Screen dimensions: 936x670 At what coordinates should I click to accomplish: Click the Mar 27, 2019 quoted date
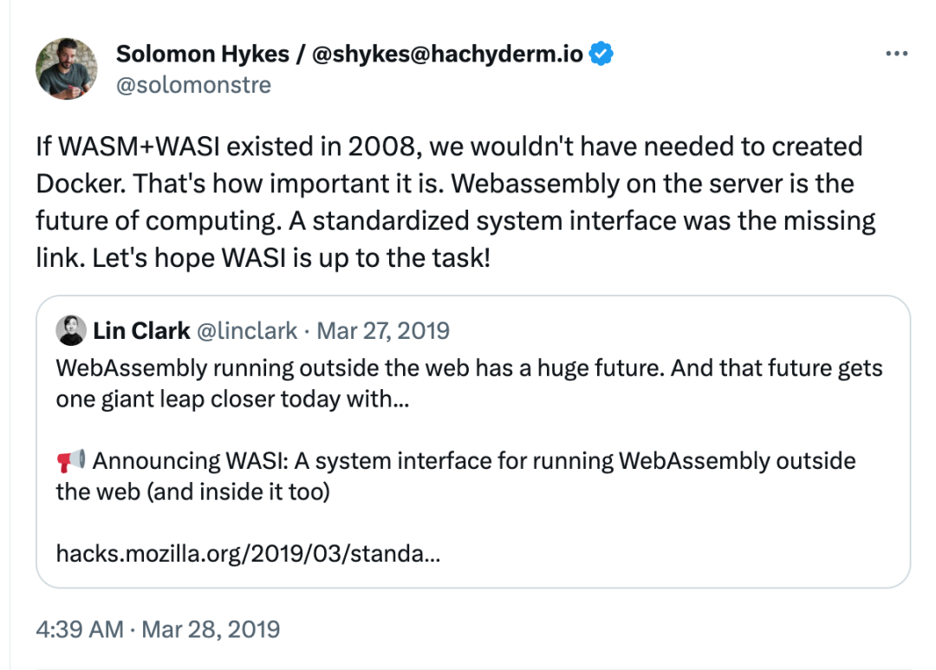(x=383, y=330)
